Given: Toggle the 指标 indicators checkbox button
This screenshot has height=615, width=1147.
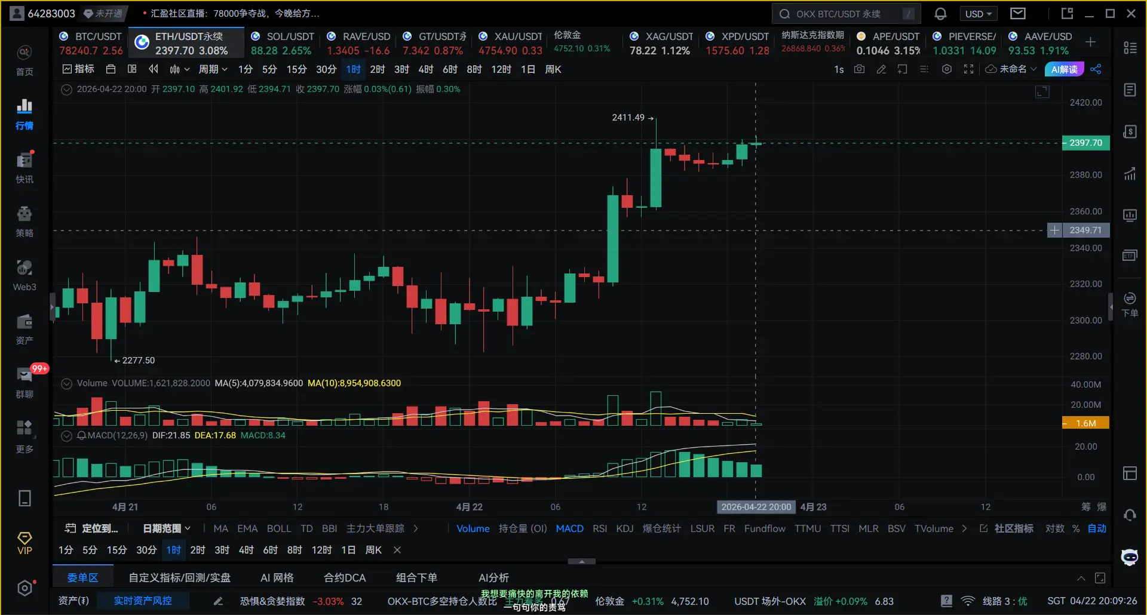Looking at the screenshot, I should 78,69.
